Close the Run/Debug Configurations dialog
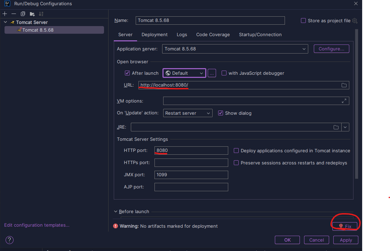Viewport: 390px width, 251px height. [x=356, y=3]
